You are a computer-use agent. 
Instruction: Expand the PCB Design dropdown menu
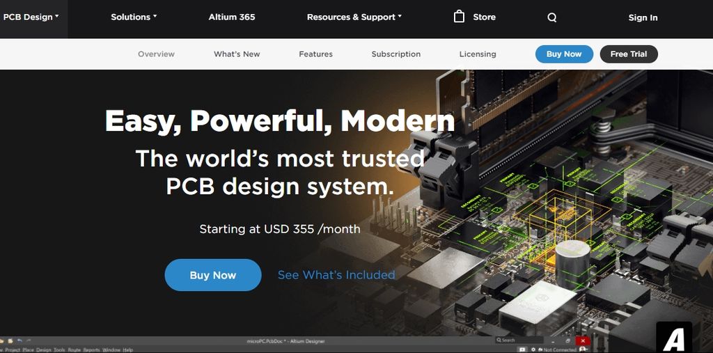coord(31,17)
